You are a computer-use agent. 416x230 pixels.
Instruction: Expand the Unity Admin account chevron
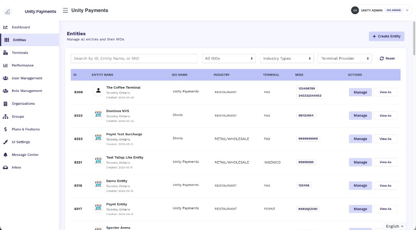point(407,10)
